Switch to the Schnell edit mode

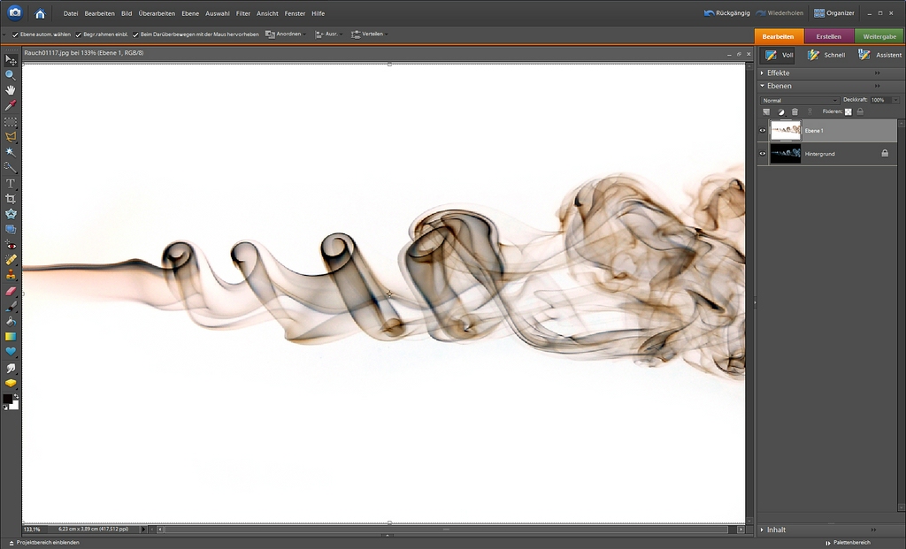point(826,55)
